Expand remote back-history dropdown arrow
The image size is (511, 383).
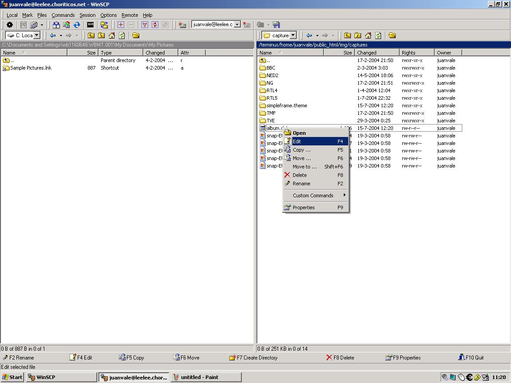coord(318,35)
